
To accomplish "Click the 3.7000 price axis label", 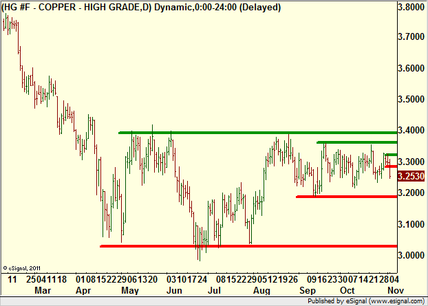I will tap(411, 36).
